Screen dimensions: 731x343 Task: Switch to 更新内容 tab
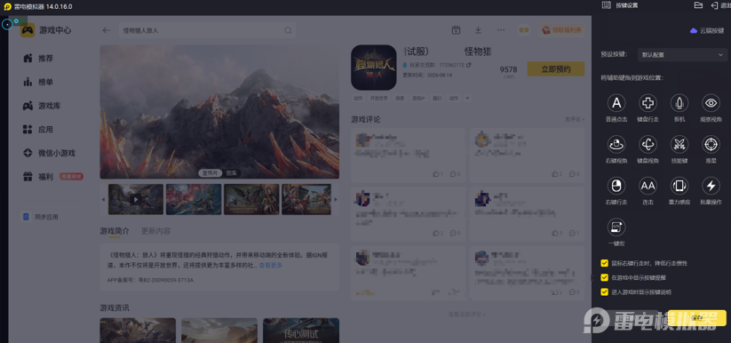tap(155, 231)
